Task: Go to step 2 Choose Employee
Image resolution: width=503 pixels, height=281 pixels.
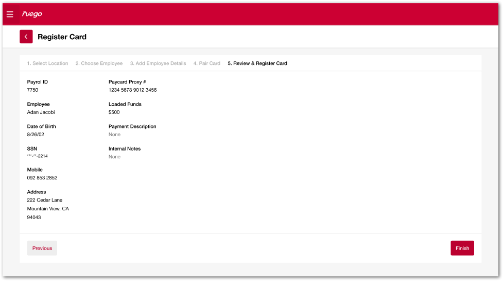Action: [99, 63]
